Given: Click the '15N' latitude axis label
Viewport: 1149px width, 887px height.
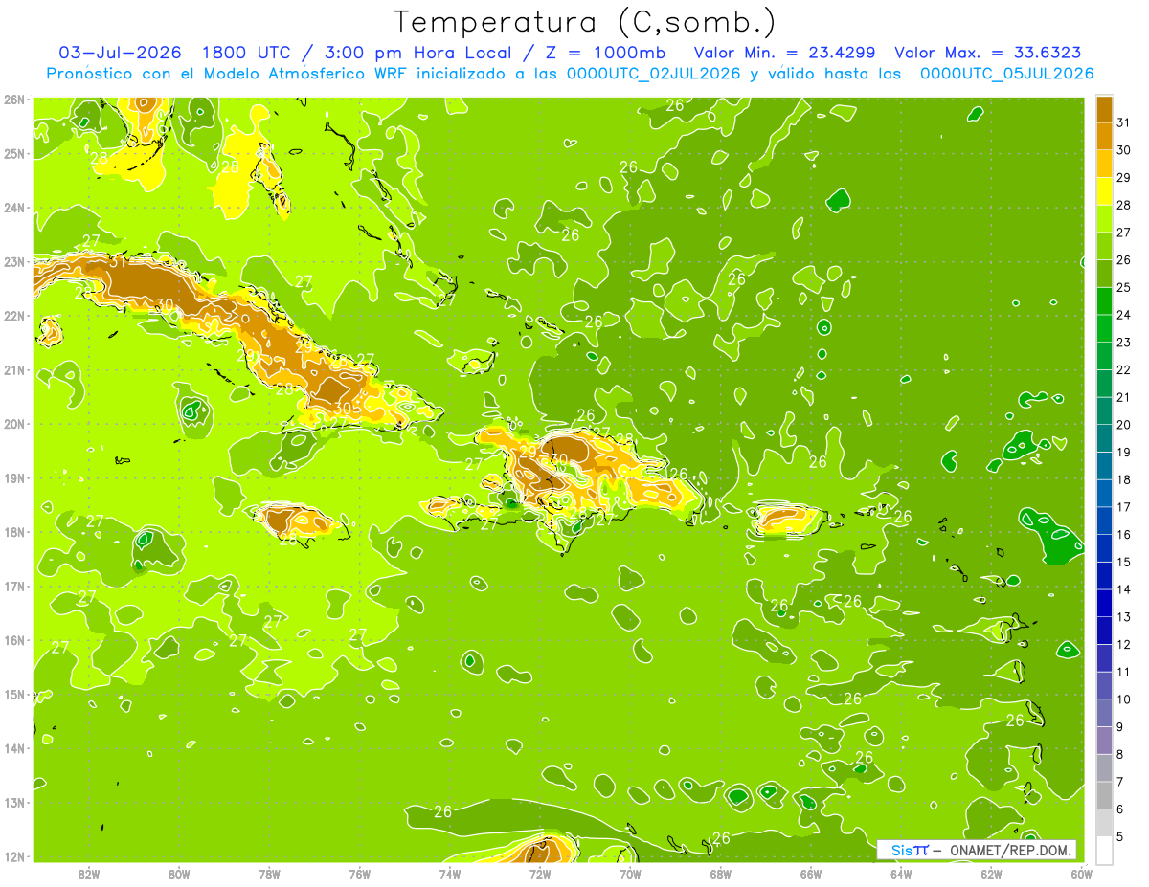Looking at the screenshot, I should [13, 695].
